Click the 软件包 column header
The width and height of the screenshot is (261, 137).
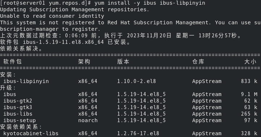coord(12,62)
